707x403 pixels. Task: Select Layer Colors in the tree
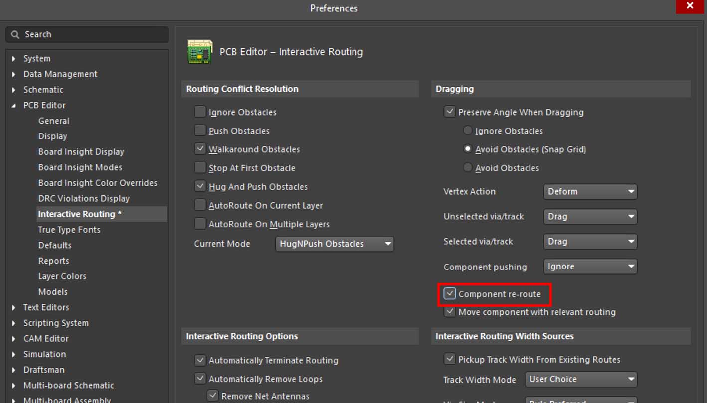[62, 276]
